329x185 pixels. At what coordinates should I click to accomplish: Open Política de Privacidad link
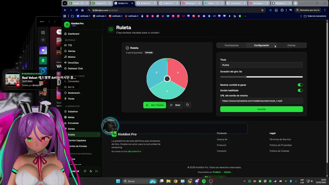pos(280,145)
